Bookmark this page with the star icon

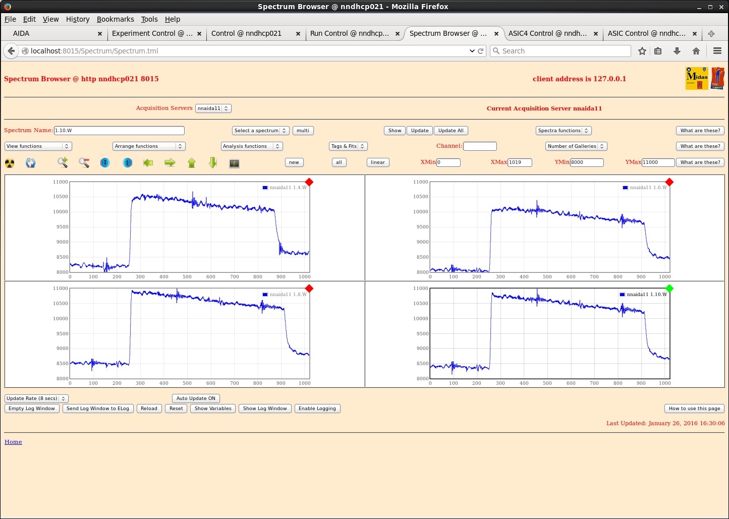coord(642,51)
